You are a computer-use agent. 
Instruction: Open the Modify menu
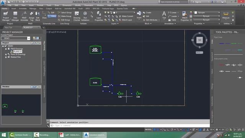[x=78, y=5]
